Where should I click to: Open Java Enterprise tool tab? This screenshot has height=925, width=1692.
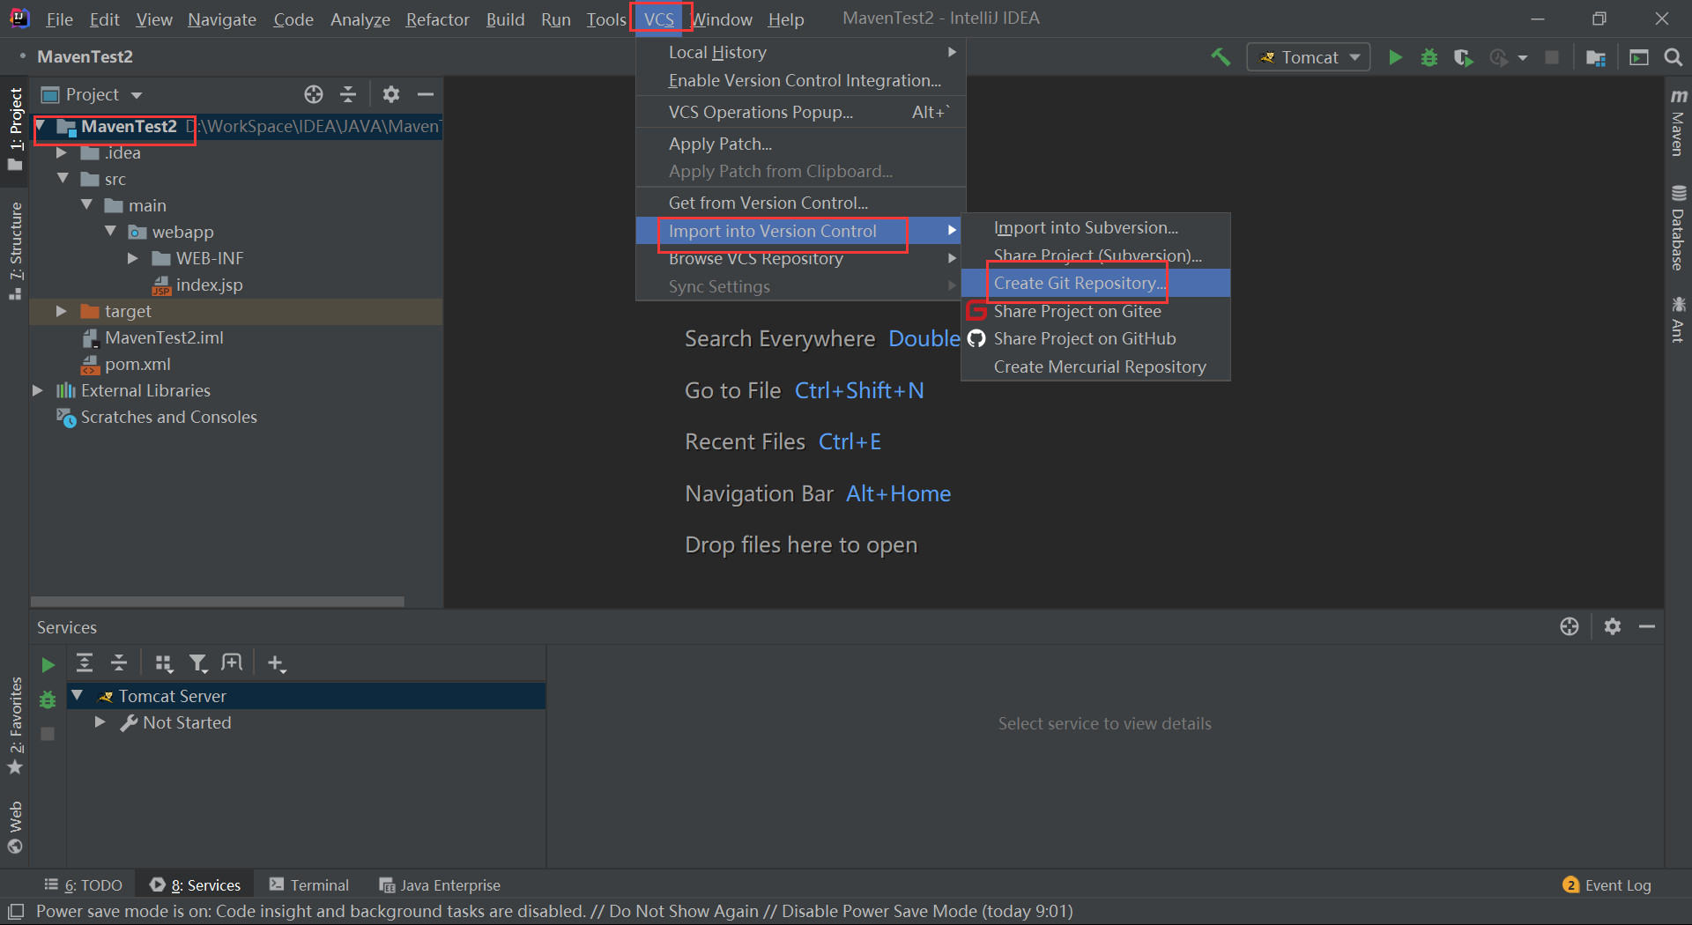pyautogui.click(x=440, y=885)
